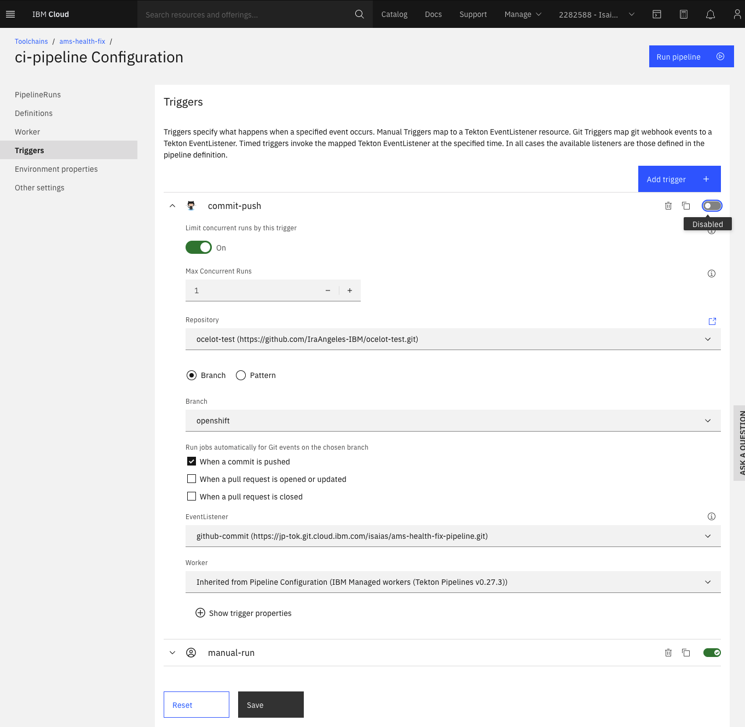Screen dimensions: 745x727
Task: Click the plus-circle icon for trigger properties
Action: coord(200,613)
